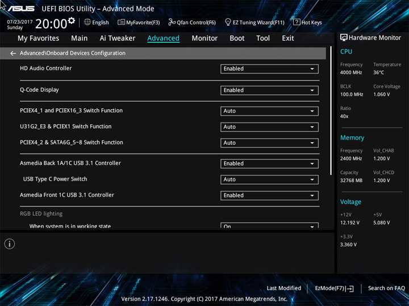Viewport: 409px width, 306px height.
Task: Select Asmedia Back 1A/1C USB 3.1 Controller label
Action: (70, 163)
